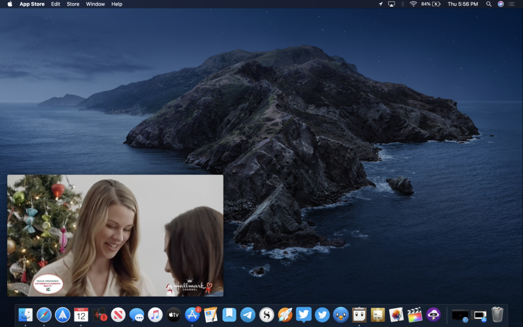
Task: Open the AirPlay display menu
Action: (x=392, y=4)
